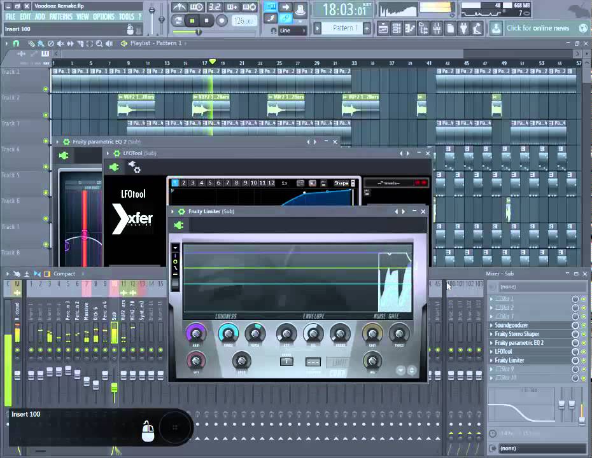This screenshot has width=592, height=458.
Task: Select the Playlist mute tool
Action: [60, 44]
